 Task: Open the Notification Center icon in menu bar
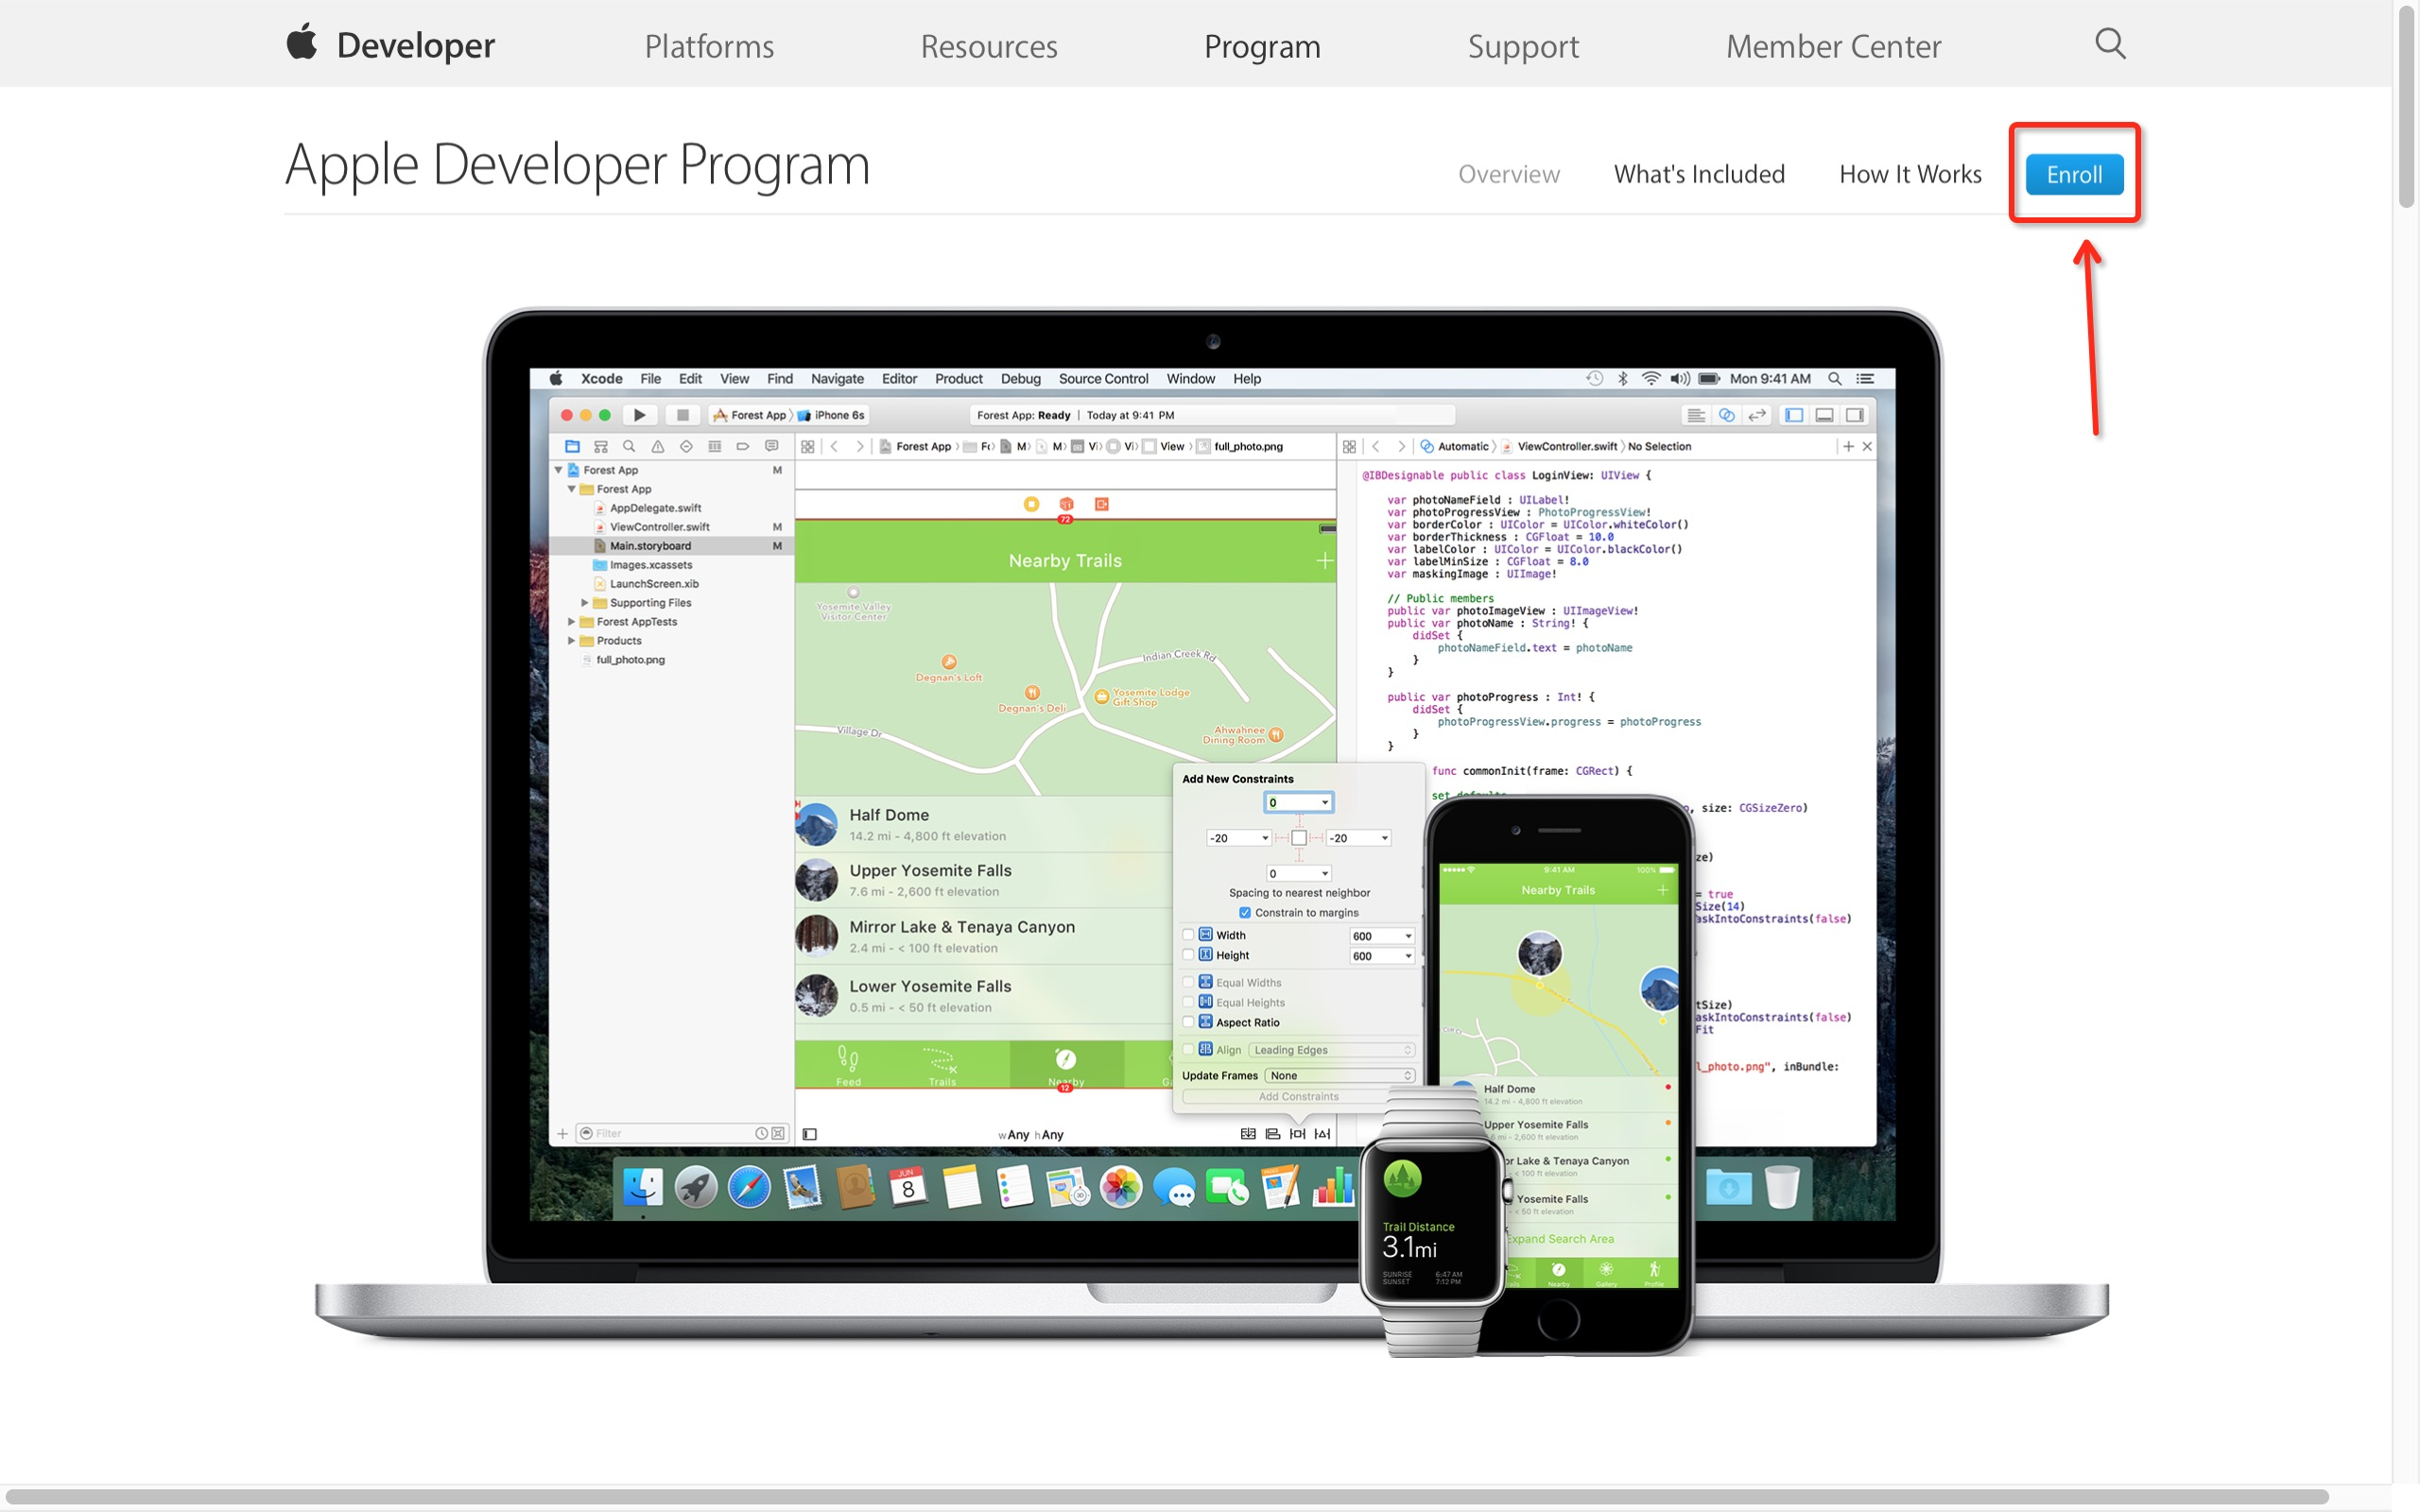click(x=1865, y=379)
